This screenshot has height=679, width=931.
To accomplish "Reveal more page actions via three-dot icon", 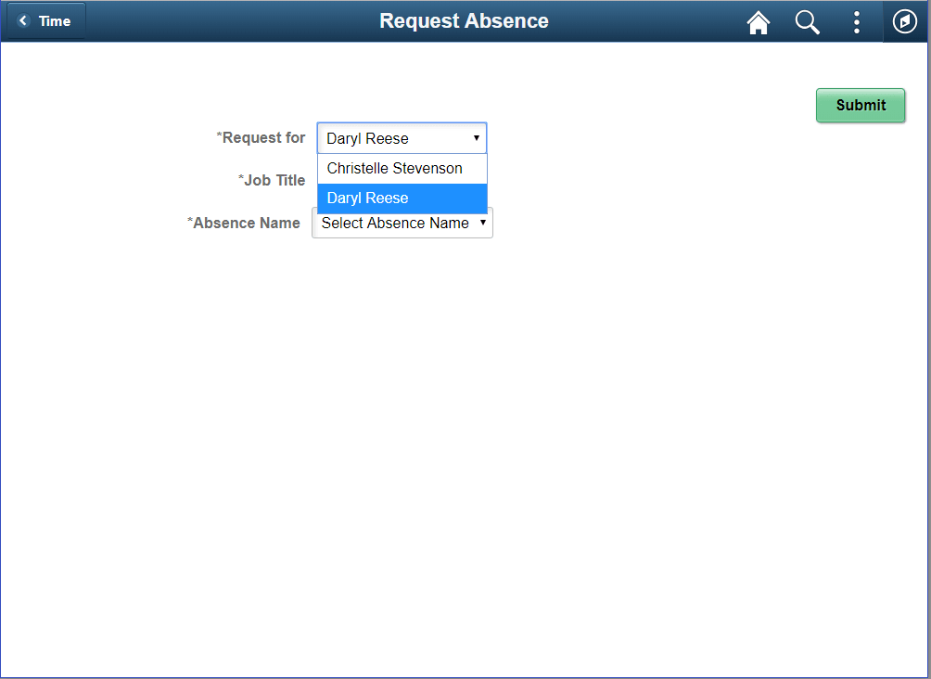I will coord(857,22).
